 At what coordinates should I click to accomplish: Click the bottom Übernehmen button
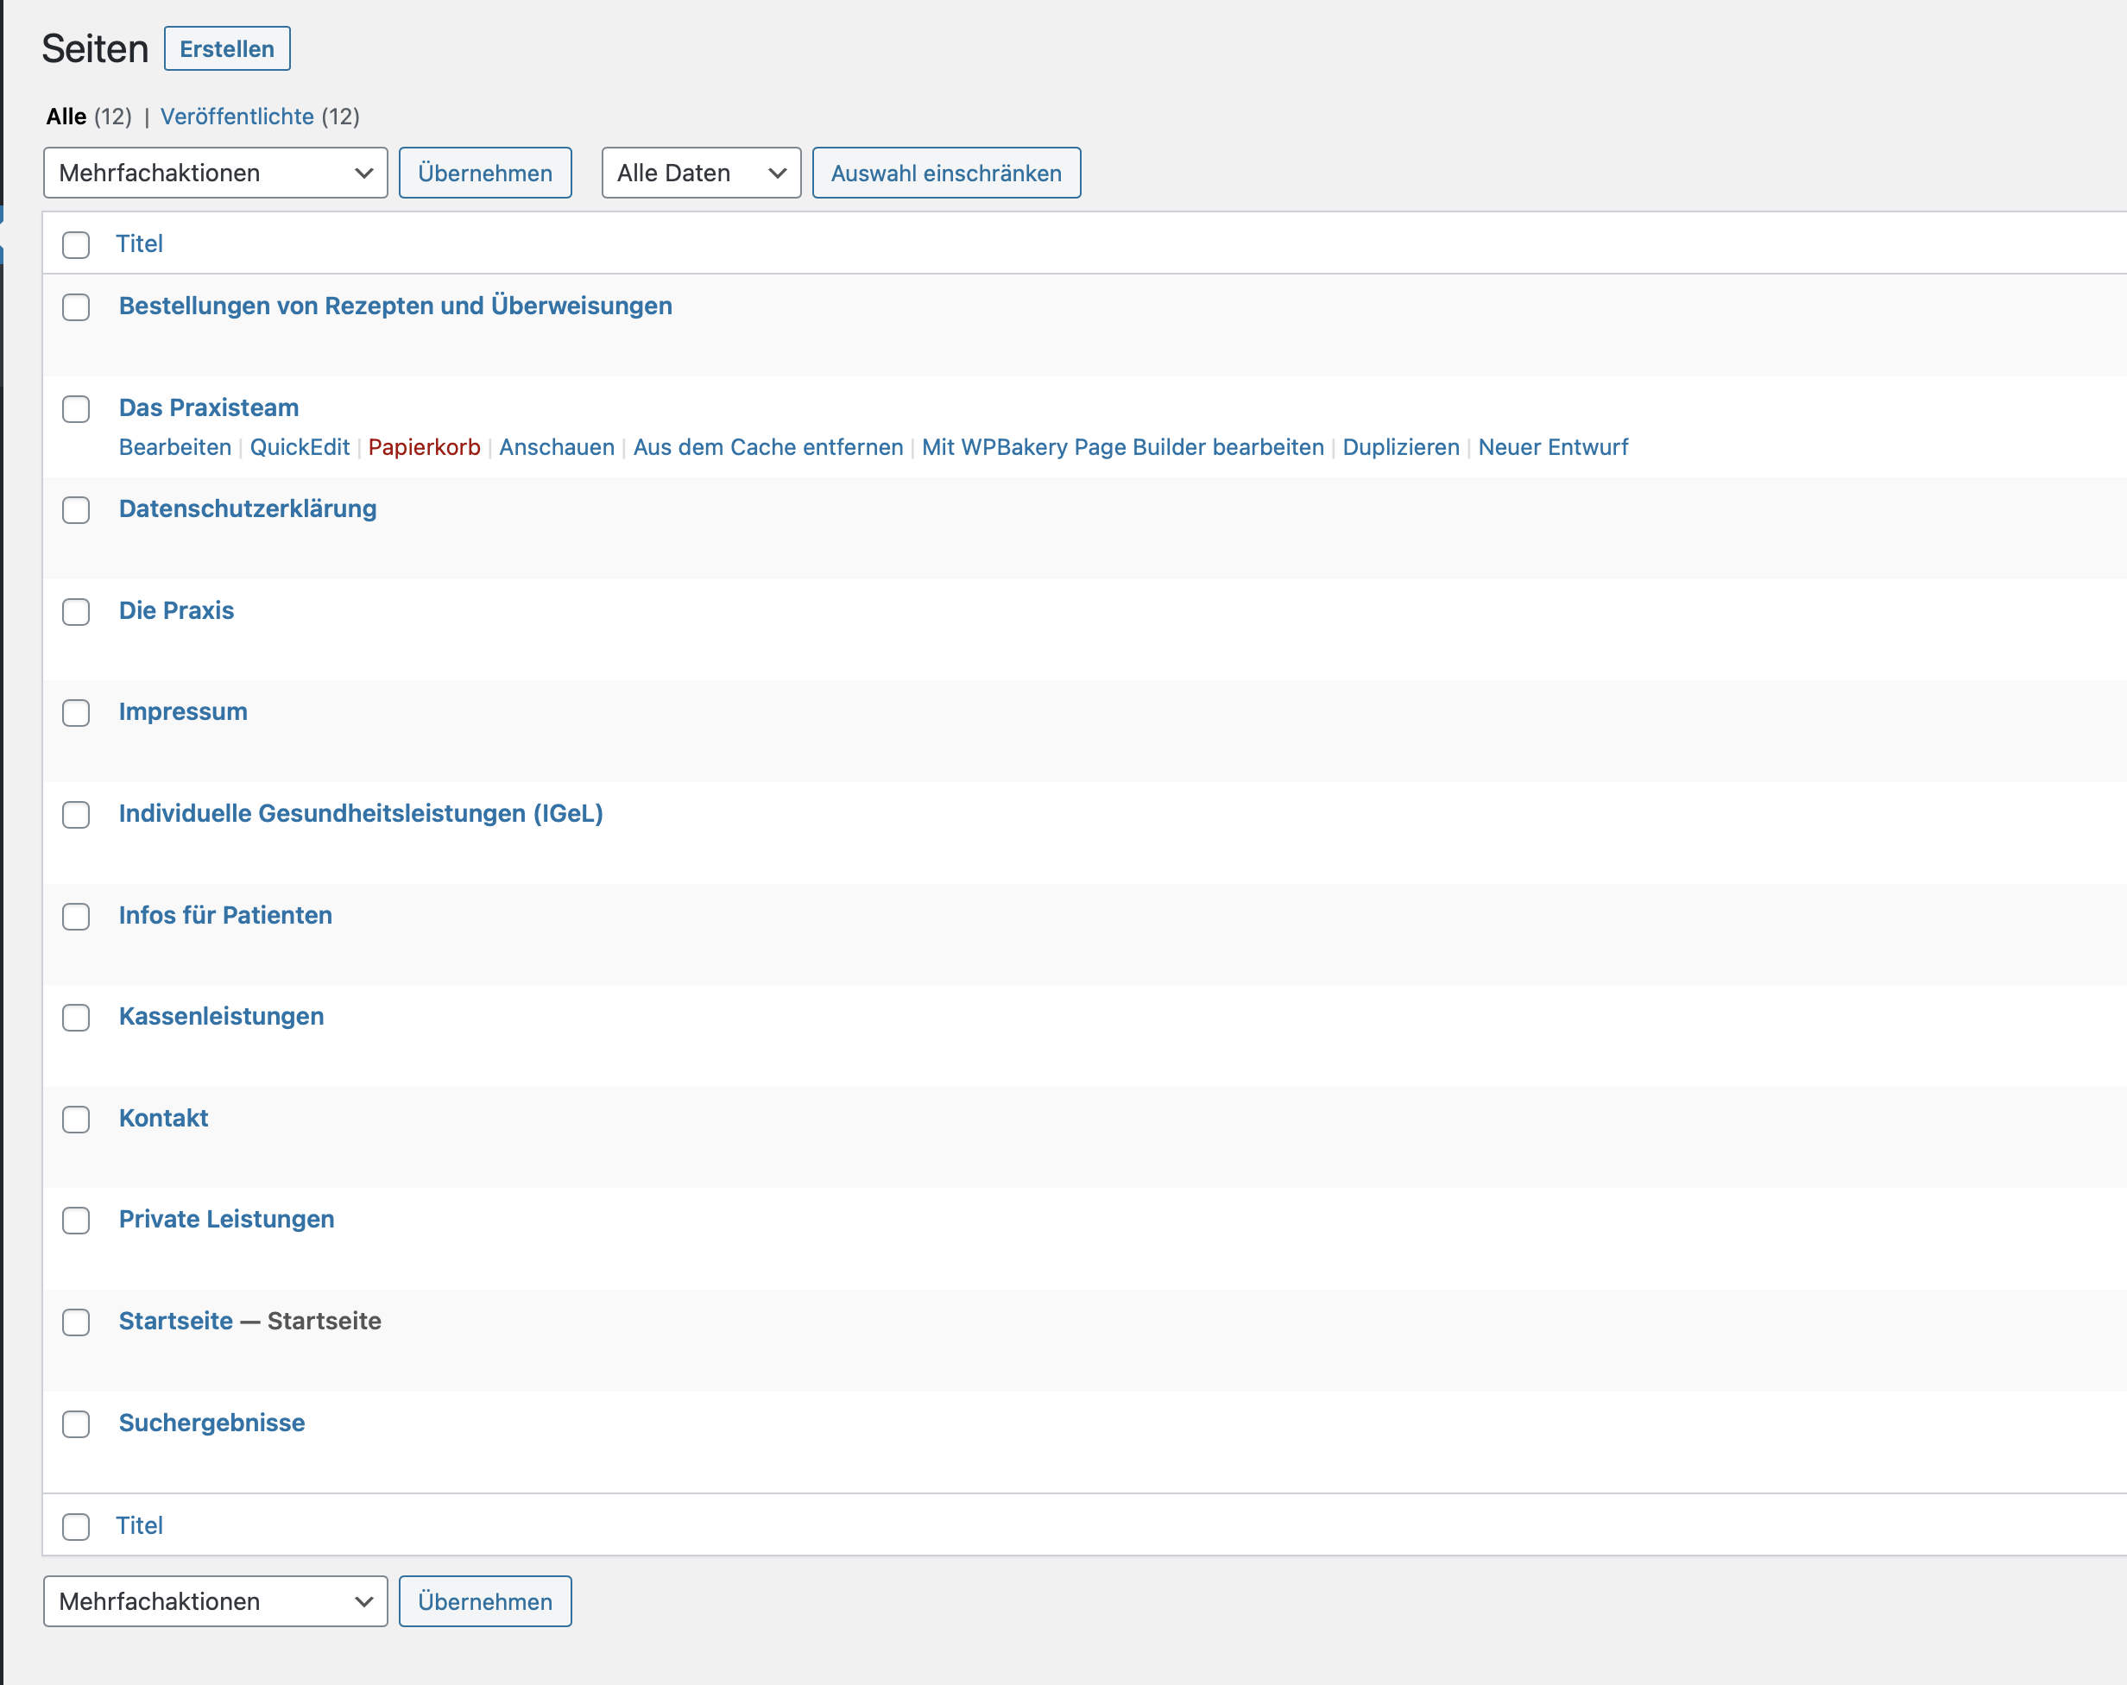pyautogui.click(x=484, y=1601)
